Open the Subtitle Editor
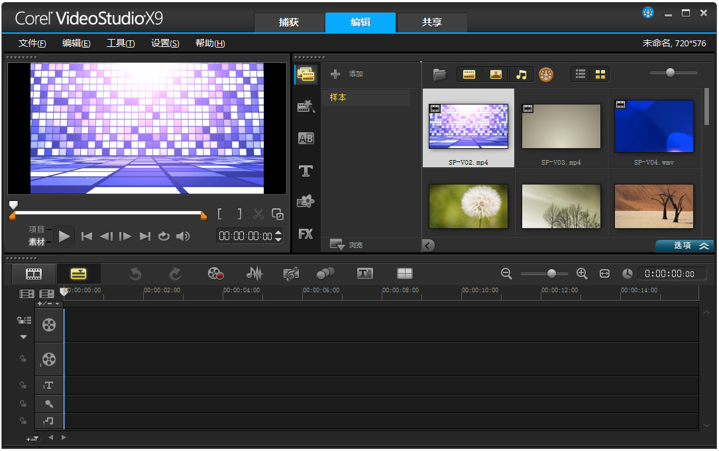The width and height of the screenshot is (719, 451). [x=365, y=274]
